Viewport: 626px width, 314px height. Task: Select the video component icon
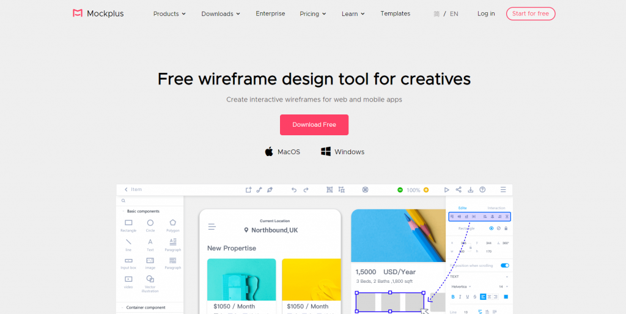(128, 279)
